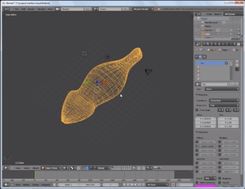Click the camera object in the viewport

coord(149,71)
